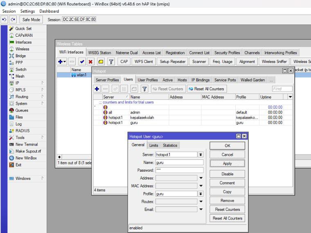Open add dropdown arrow in Wireless Tables
Viewport: 311px width, 233px height.
[65, 62]
